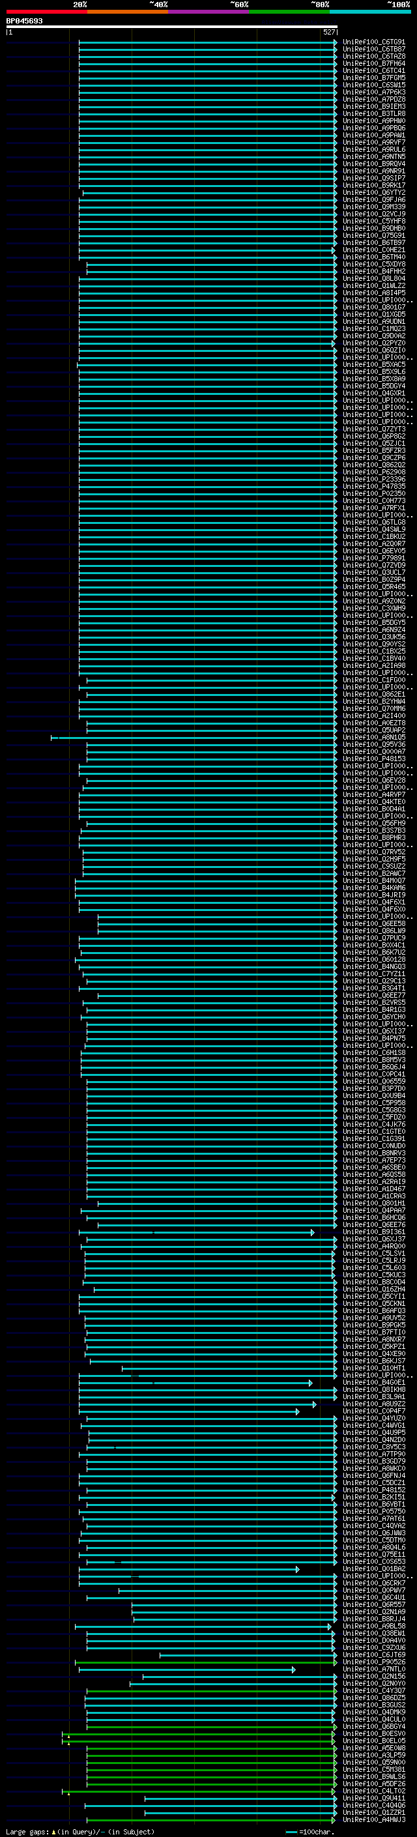This screenshot has height=1837, width=417.
Task: Click the UniRef100_Q9U411 label
Action: pos(373,1798)
